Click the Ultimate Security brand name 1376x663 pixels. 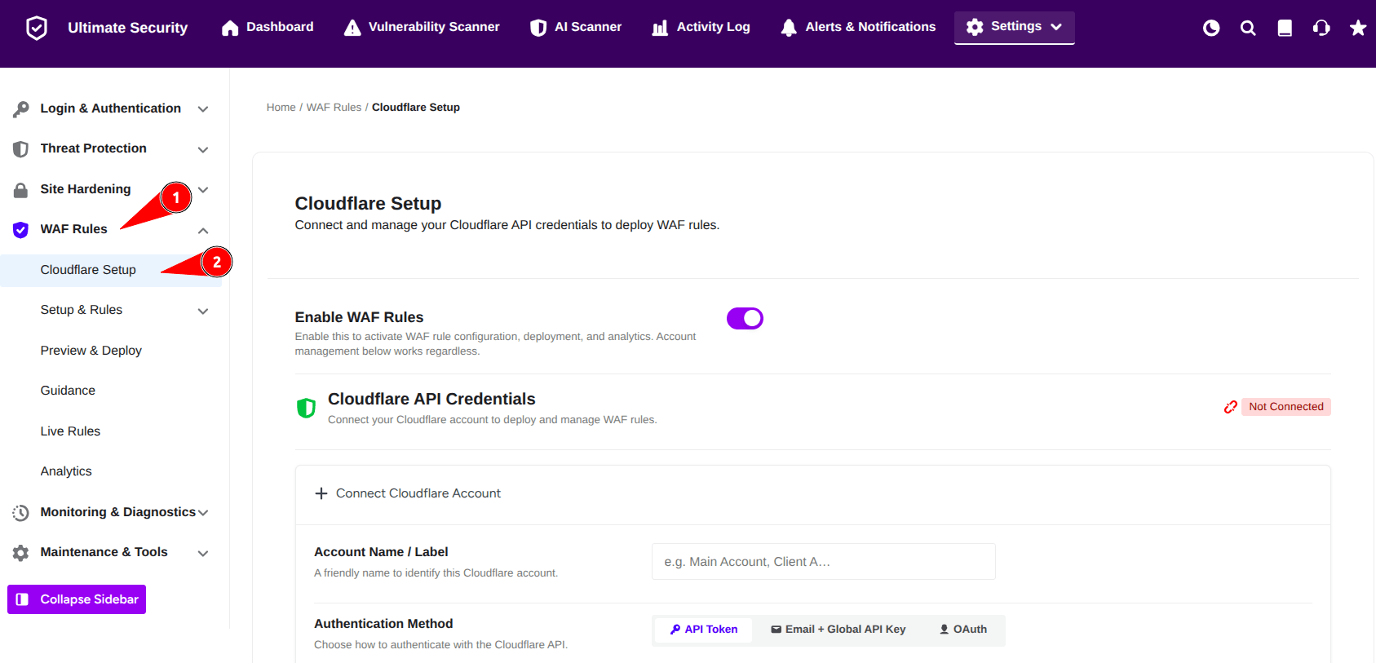[127, 28]
